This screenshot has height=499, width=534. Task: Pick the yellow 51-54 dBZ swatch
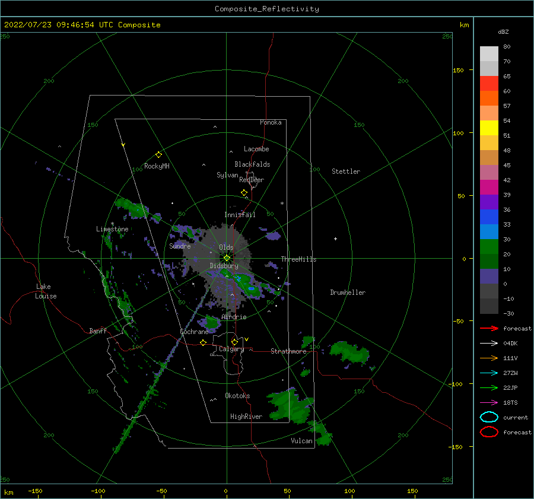point(489,128)
